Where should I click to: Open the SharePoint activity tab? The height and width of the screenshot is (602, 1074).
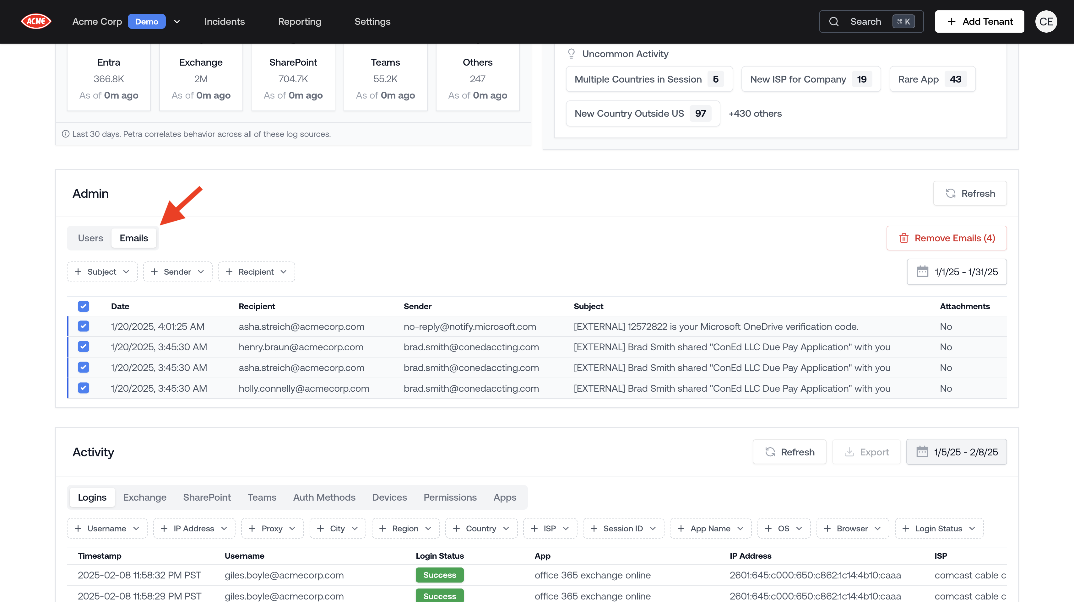click(x=207, y=497)
